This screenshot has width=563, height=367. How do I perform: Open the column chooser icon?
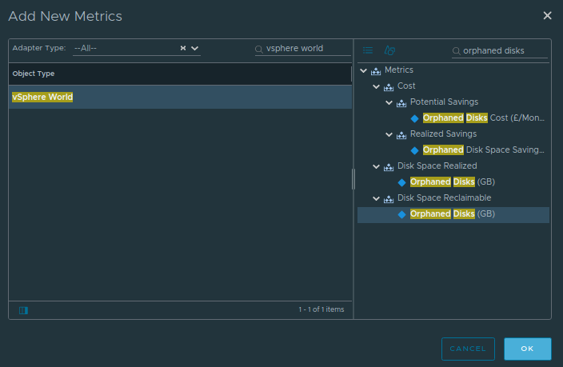[23, 310]
